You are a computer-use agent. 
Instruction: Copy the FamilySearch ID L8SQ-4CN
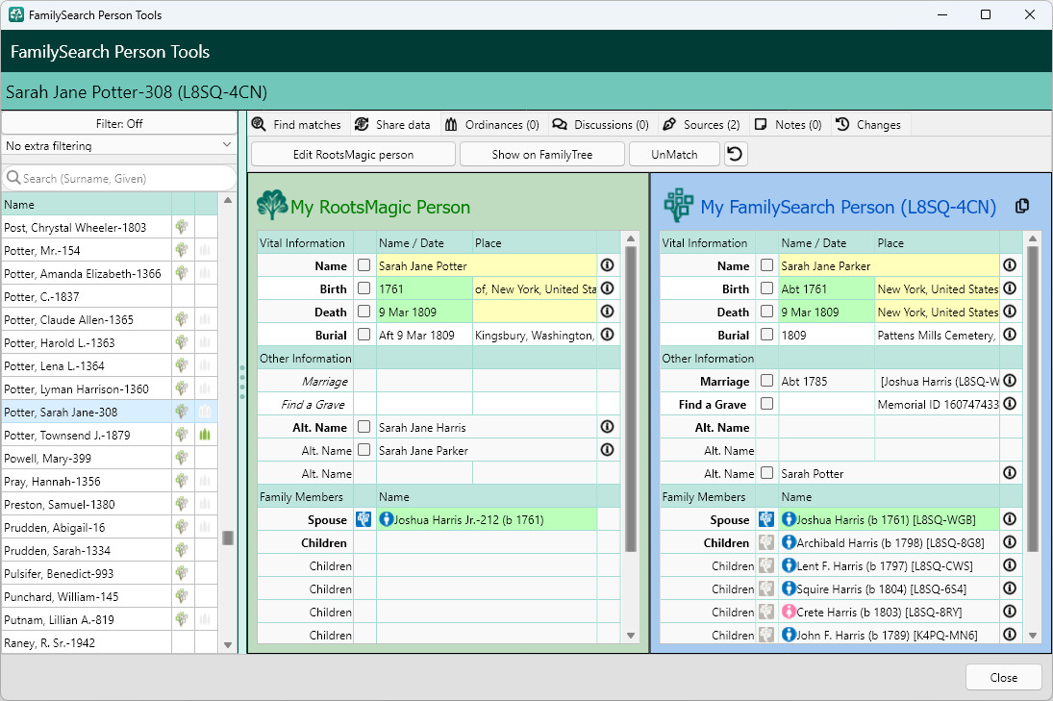(x=1022, y=206)
